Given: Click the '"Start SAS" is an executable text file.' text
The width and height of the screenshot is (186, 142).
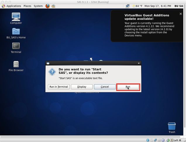Looking at the screenshot, I should (x=81, y=78).
